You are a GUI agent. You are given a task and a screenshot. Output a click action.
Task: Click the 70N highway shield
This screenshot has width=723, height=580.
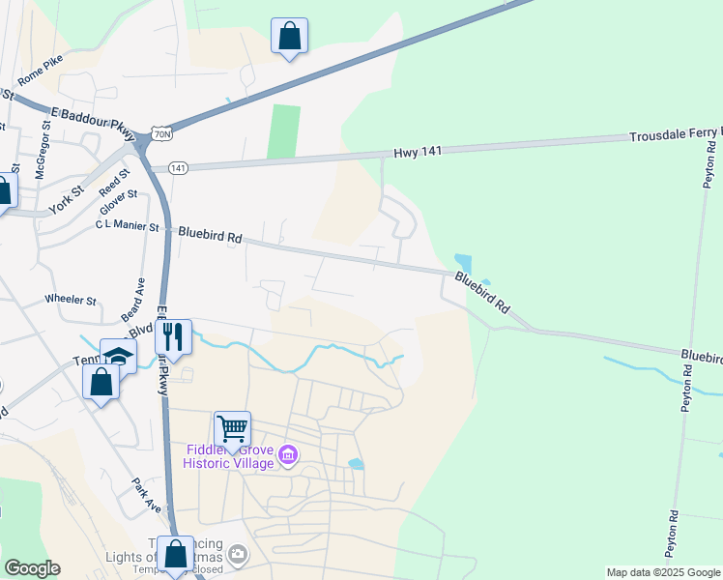coord(162,133)
